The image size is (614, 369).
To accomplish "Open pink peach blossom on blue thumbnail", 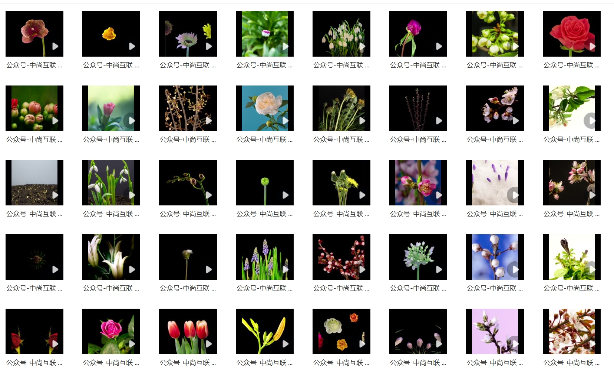I will 418,182.
